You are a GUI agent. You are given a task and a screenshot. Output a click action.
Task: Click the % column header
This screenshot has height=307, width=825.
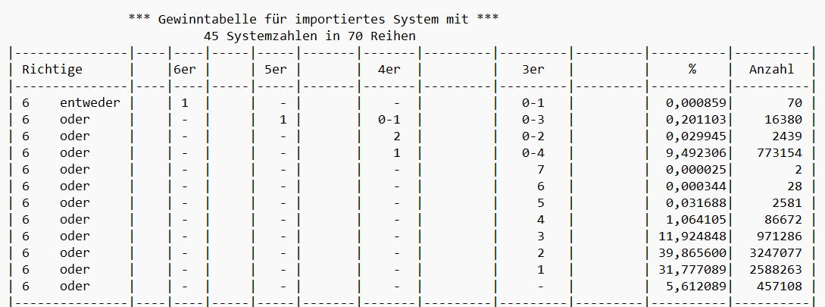[692, 70]
